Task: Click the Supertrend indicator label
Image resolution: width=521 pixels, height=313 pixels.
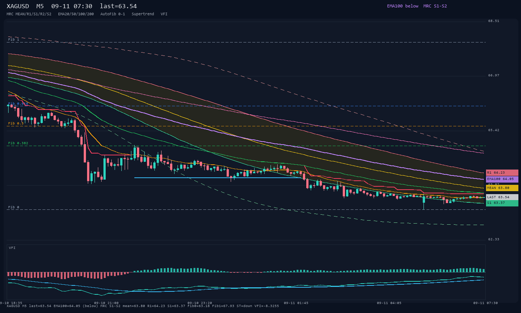Action: [143, 14]
